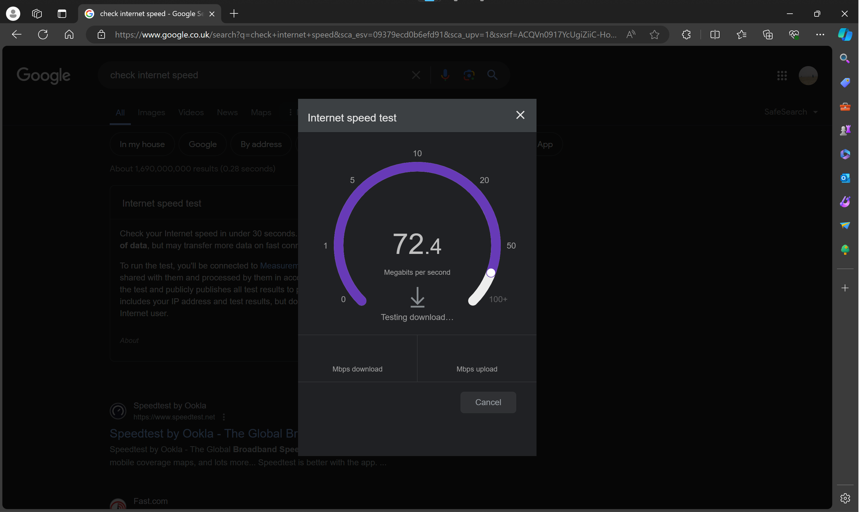This screenshot has width=859, height=512.
Task: View site information lock icon
Action: pos(101,35)
